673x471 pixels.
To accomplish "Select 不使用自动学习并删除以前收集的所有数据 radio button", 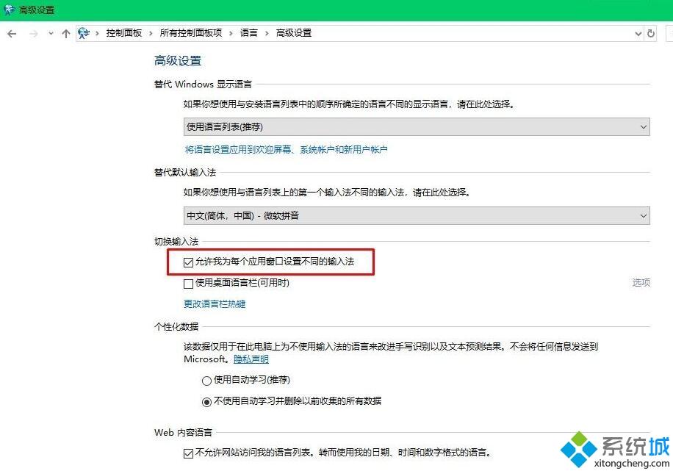I will coord(206,402).
